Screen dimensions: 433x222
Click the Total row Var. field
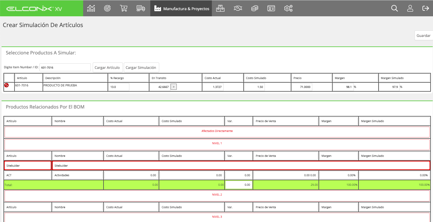(239, 185)
